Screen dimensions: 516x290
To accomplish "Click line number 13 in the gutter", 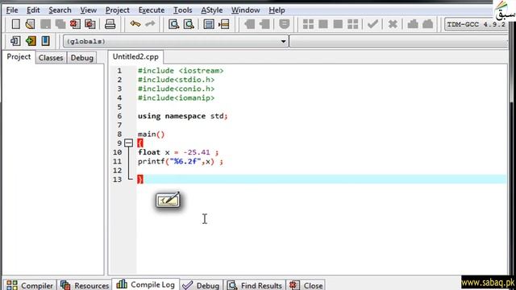I will pos(117,180).
